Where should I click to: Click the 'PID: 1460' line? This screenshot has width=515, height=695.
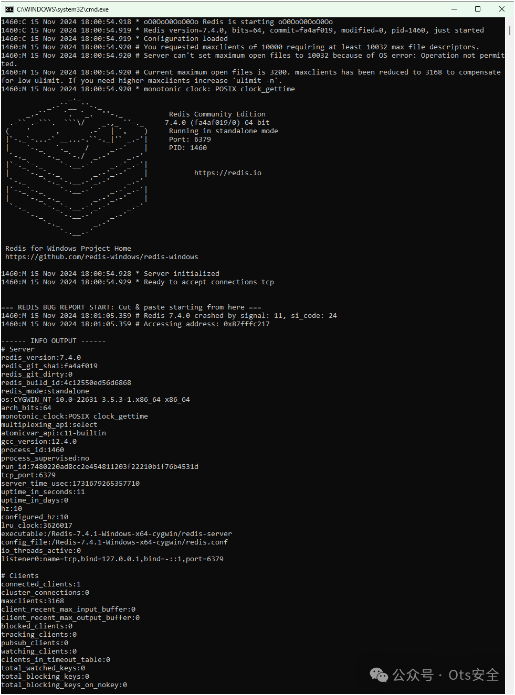coord(188,148)
